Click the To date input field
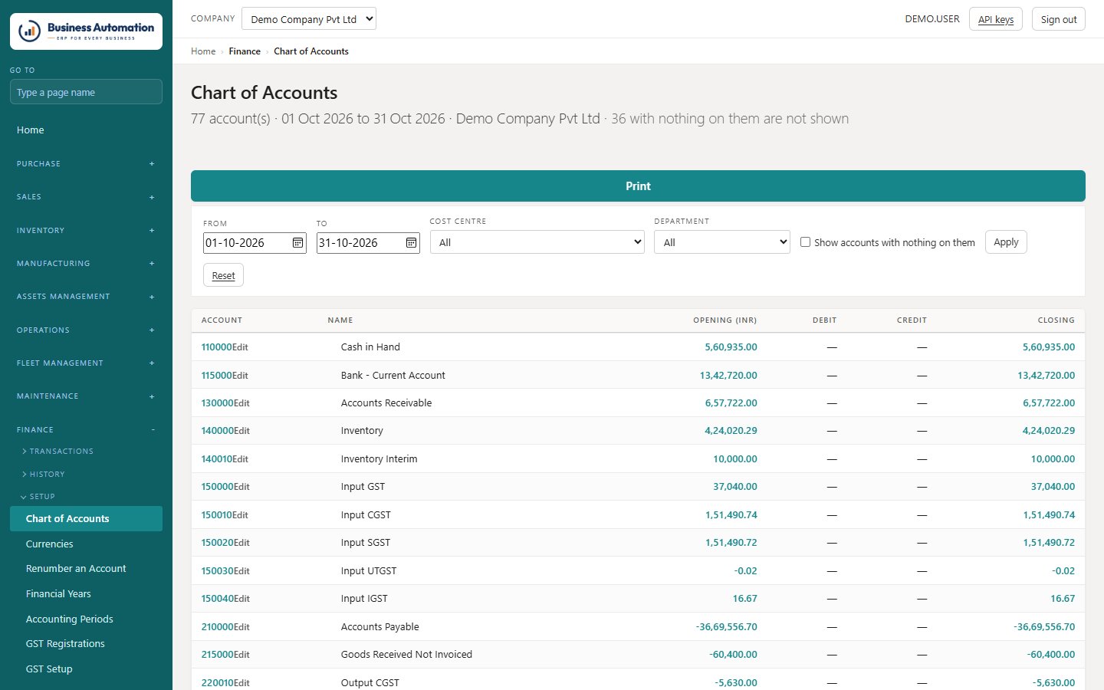 coord(368,243)
